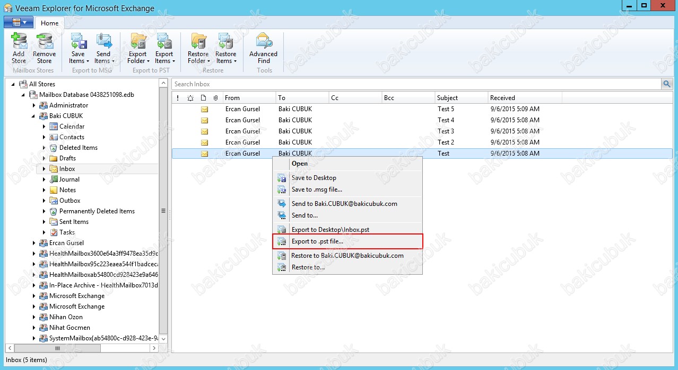The width and height of the screenshot is (678, 370).
Task: Choose Save to .msg file option
Action: pos(347,189)
